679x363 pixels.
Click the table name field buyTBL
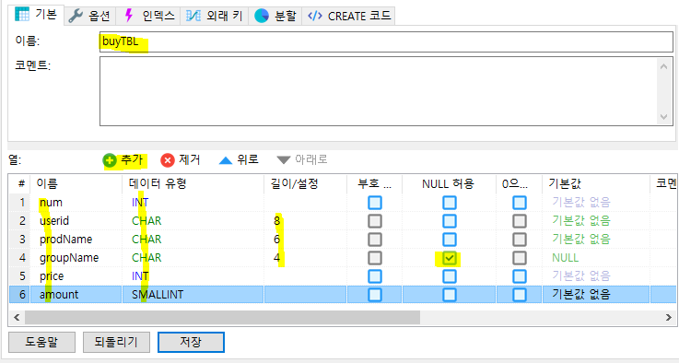tap(386, 42)
